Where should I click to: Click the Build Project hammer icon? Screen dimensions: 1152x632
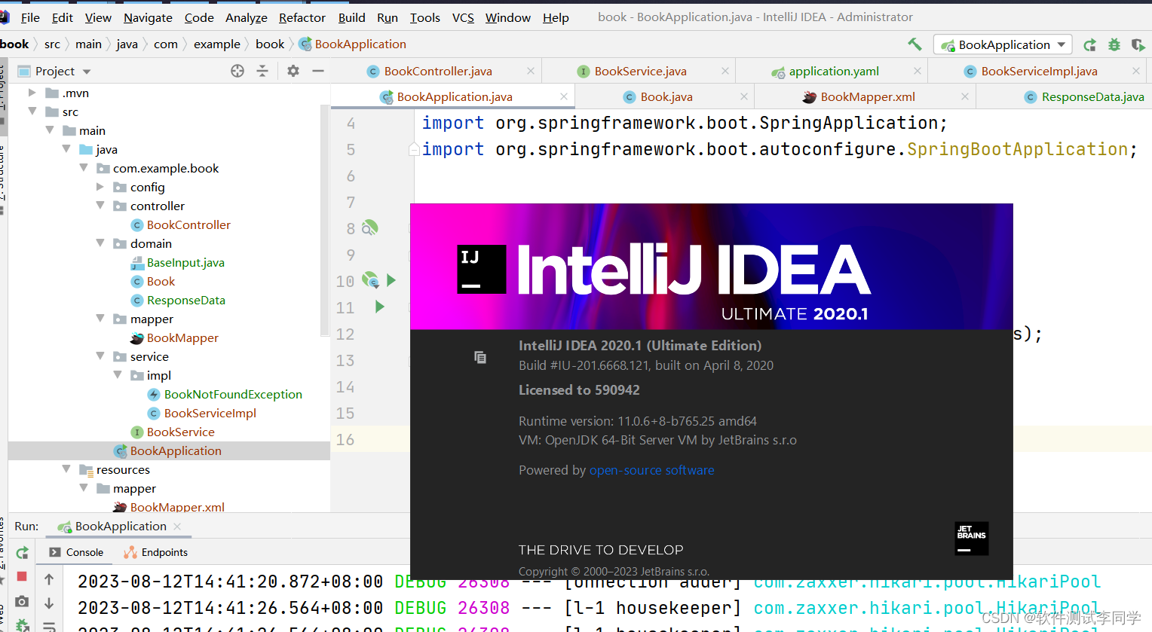[915, 44]
